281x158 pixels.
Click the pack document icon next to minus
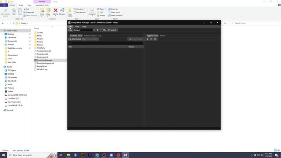(x=104, y=30)
